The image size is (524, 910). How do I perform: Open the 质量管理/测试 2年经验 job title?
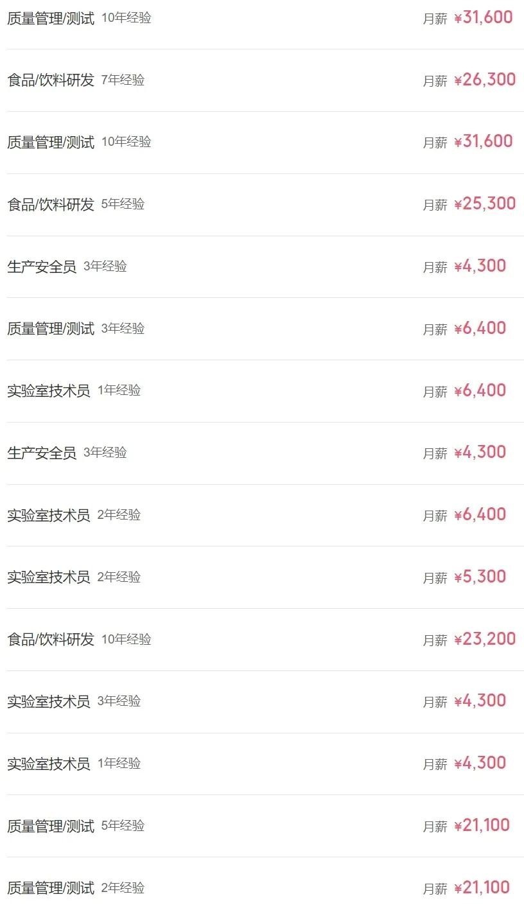tap(51, 888)
